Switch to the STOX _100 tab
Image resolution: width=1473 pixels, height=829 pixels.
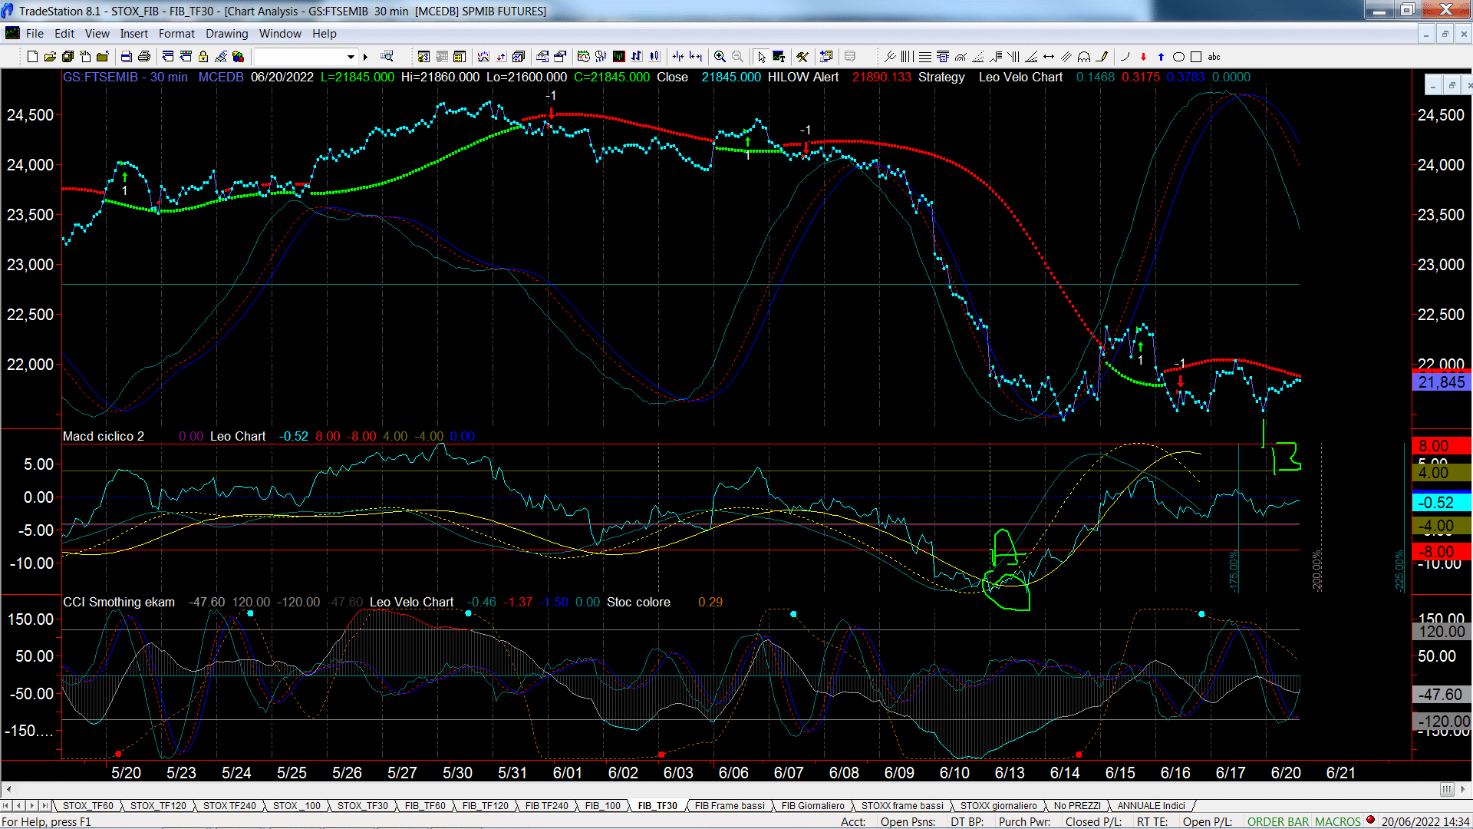click(297, 805)
